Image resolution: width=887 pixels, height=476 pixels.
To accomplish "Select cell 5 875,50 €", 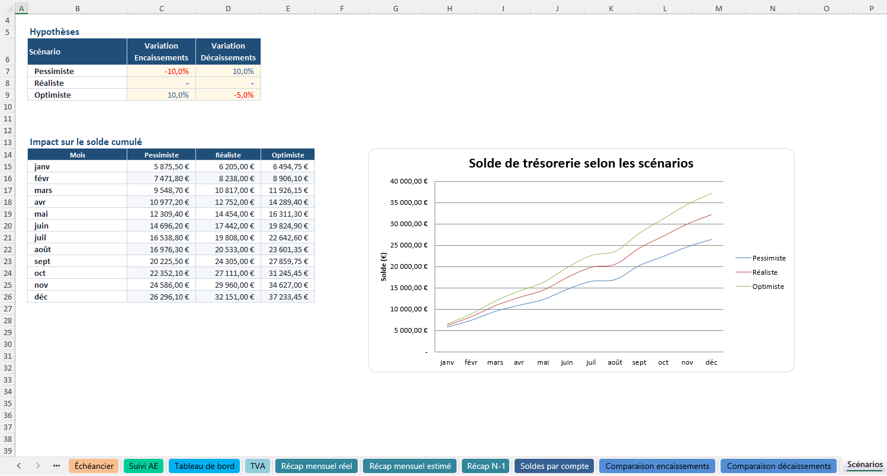I will 161,166.
